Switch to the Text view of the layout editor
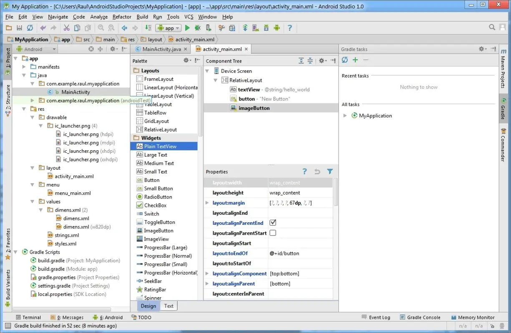Viewport: 511px width, 333px height. (169, 306)
